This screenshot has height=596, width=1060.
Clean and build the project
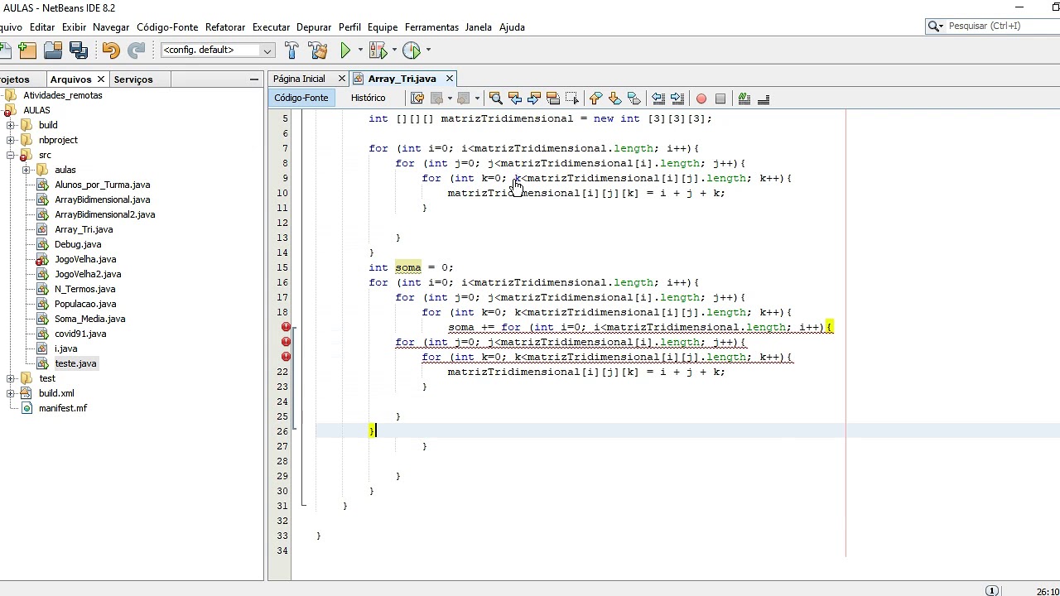pyautogui.click(x=318, y=50)
